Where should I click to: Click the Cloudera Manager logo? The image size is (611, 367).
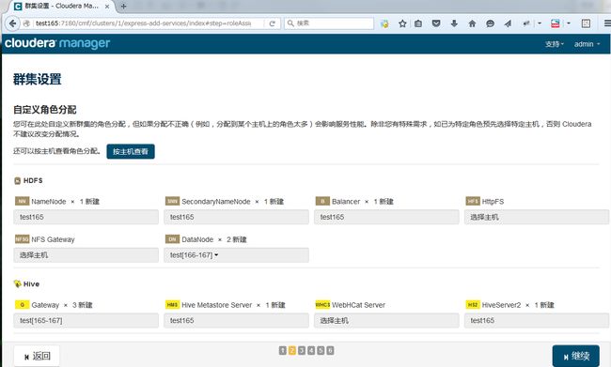[57, 43]
